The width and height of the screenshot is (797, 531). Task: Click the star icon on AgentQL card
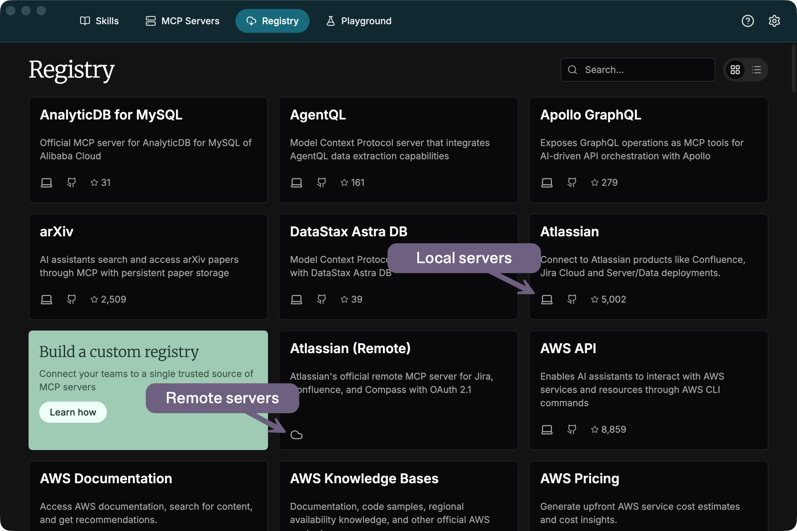[x=344, y=183]
